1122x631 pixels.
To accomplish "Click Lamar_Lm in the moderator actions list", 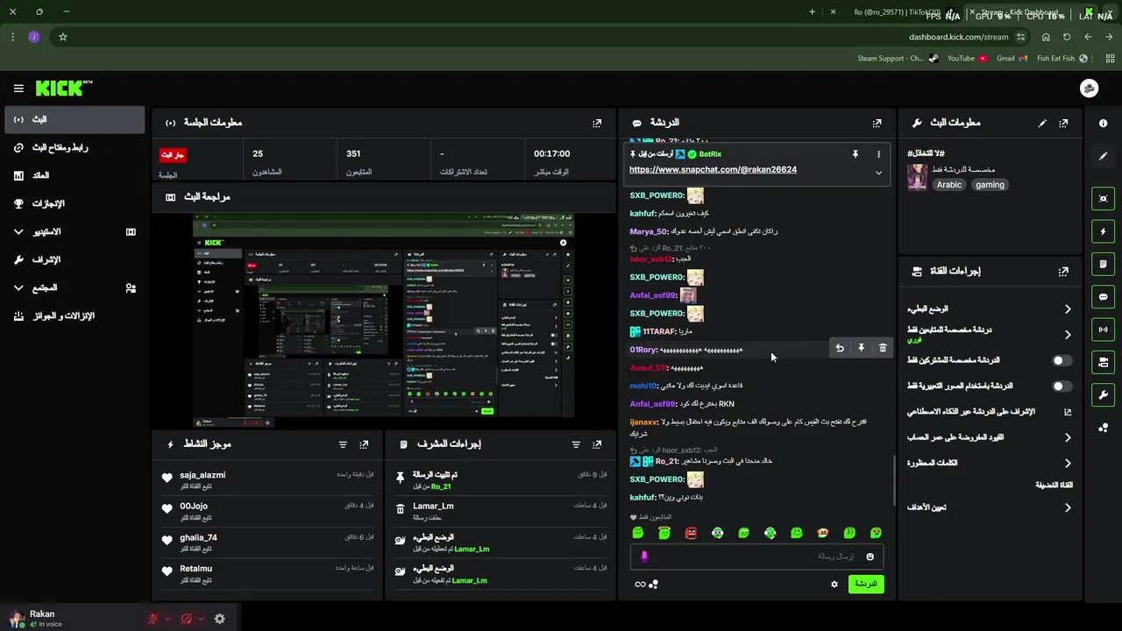I will click(433, 507).
